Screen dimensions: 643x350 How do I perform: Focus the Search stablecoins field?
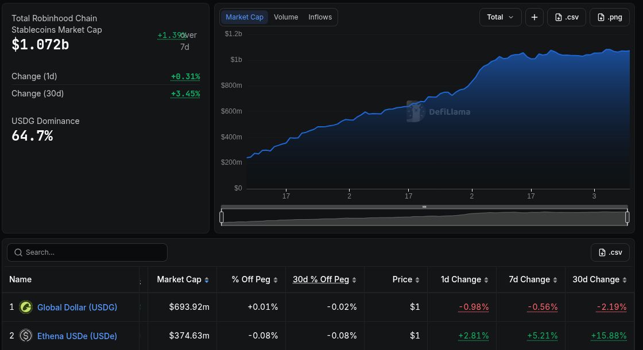pyautogui.click(x=87, y=252)
